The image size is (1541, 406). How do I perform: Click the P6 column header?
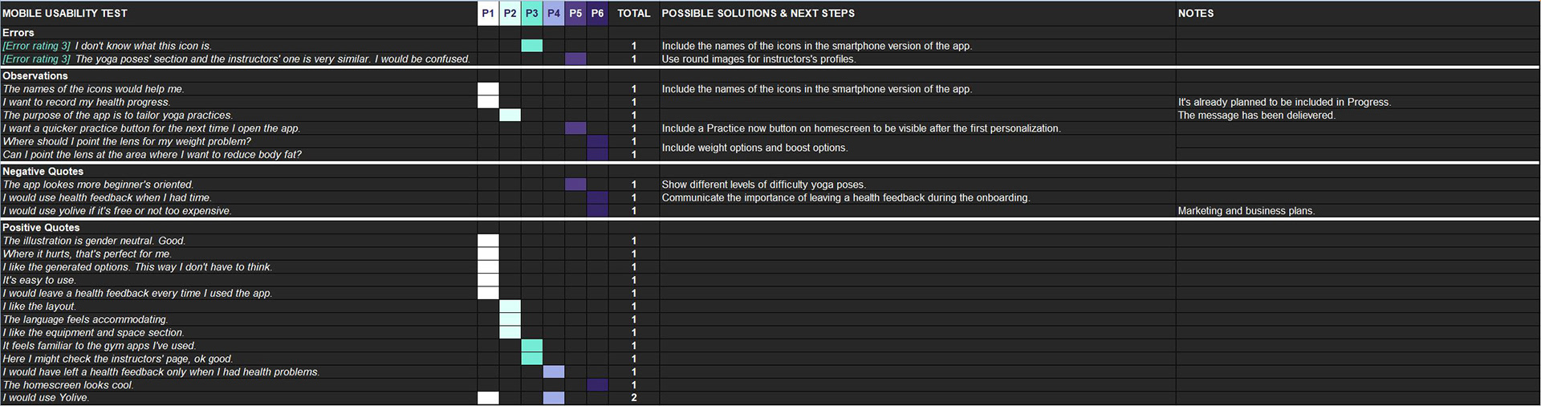click(597, 14)
